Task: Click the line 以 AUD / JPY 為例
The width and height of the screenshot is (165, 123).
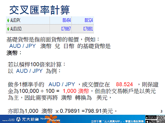Action: coord(34,71)
